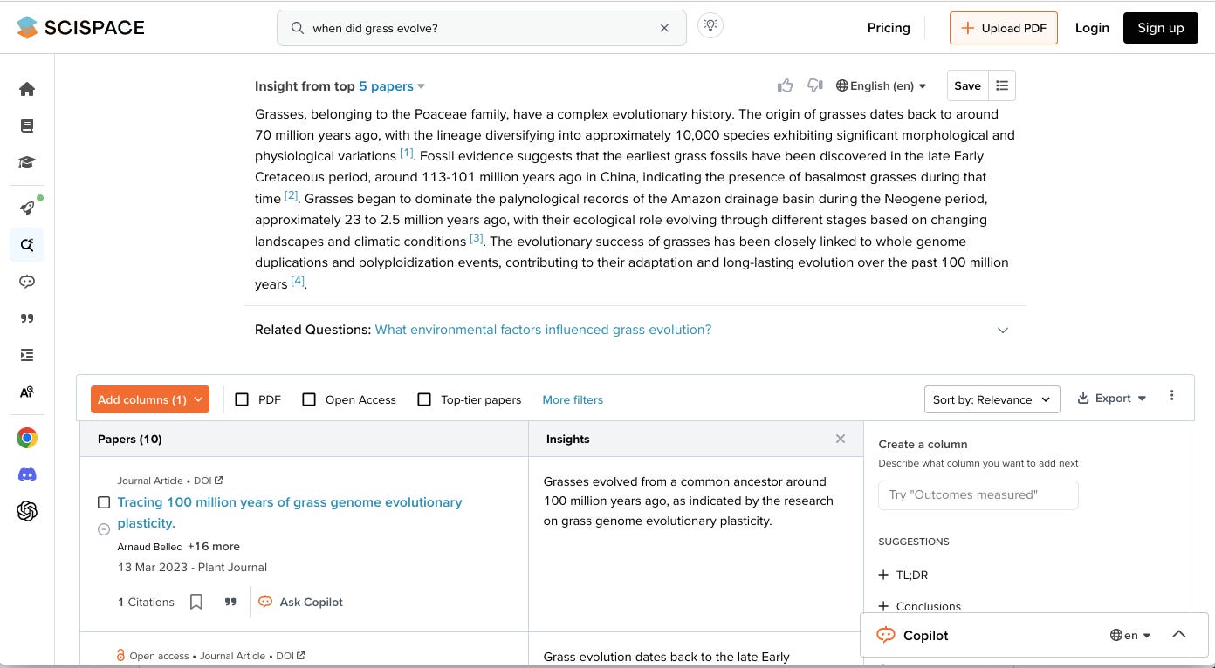Open the top 5 papers dropdown

click(x=392, y=85)
